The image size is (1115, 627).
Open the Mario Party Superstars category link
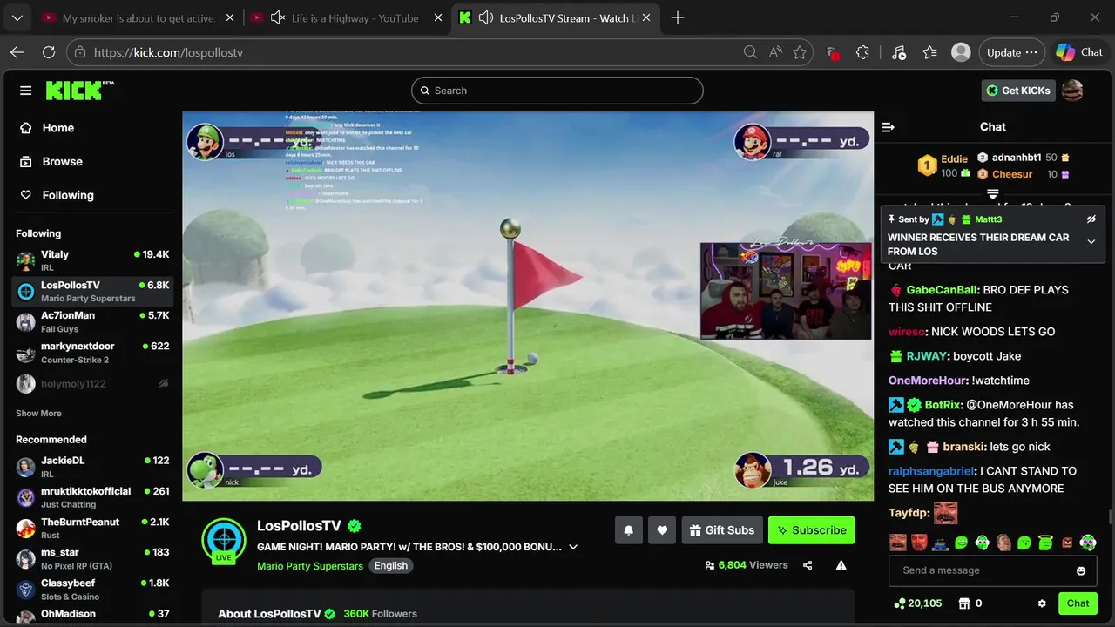coord(310,566)
